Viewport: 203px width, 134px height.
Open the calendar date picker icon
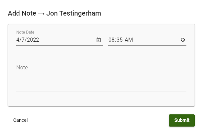[99, 40]
